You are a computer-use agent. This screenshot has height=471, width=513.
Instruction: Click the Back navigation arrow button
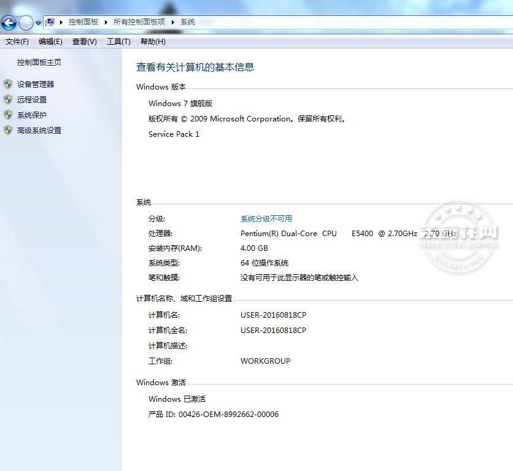[x=9, y=23]
